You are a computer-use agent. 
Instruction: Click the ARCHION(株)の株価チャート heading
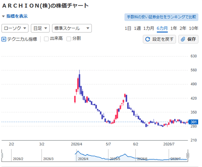45,6
